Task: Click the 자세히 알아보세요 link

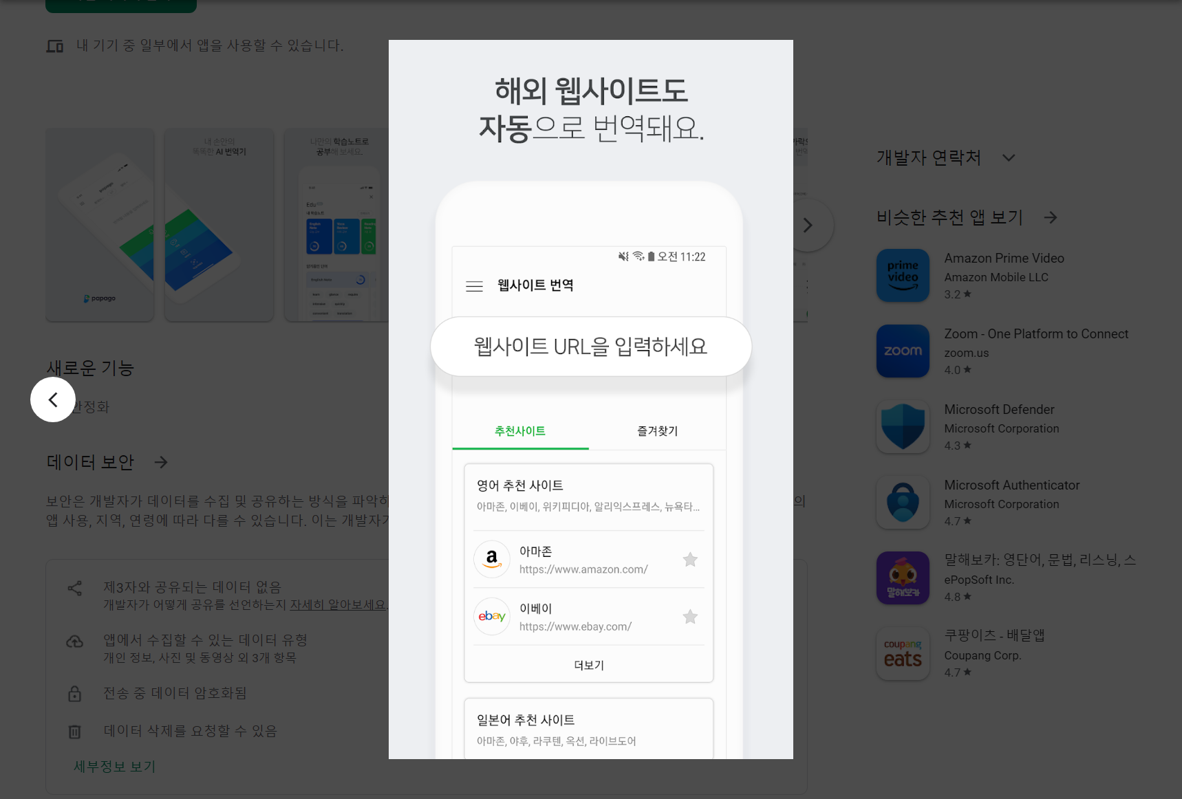Action: pyautogui.click(x=339, y=604)
